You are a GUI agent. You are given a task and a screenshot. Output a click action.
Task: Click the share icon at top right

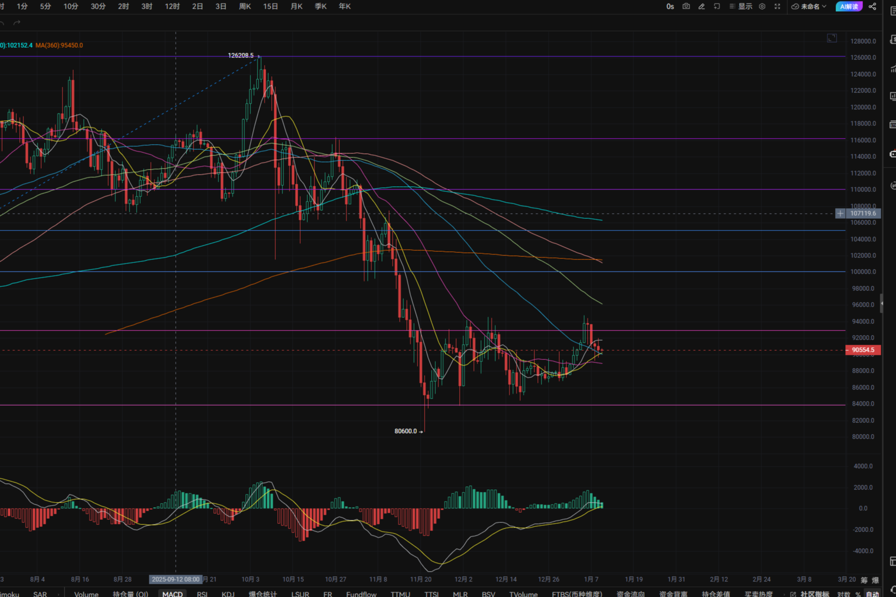click(x=873, y=7)
